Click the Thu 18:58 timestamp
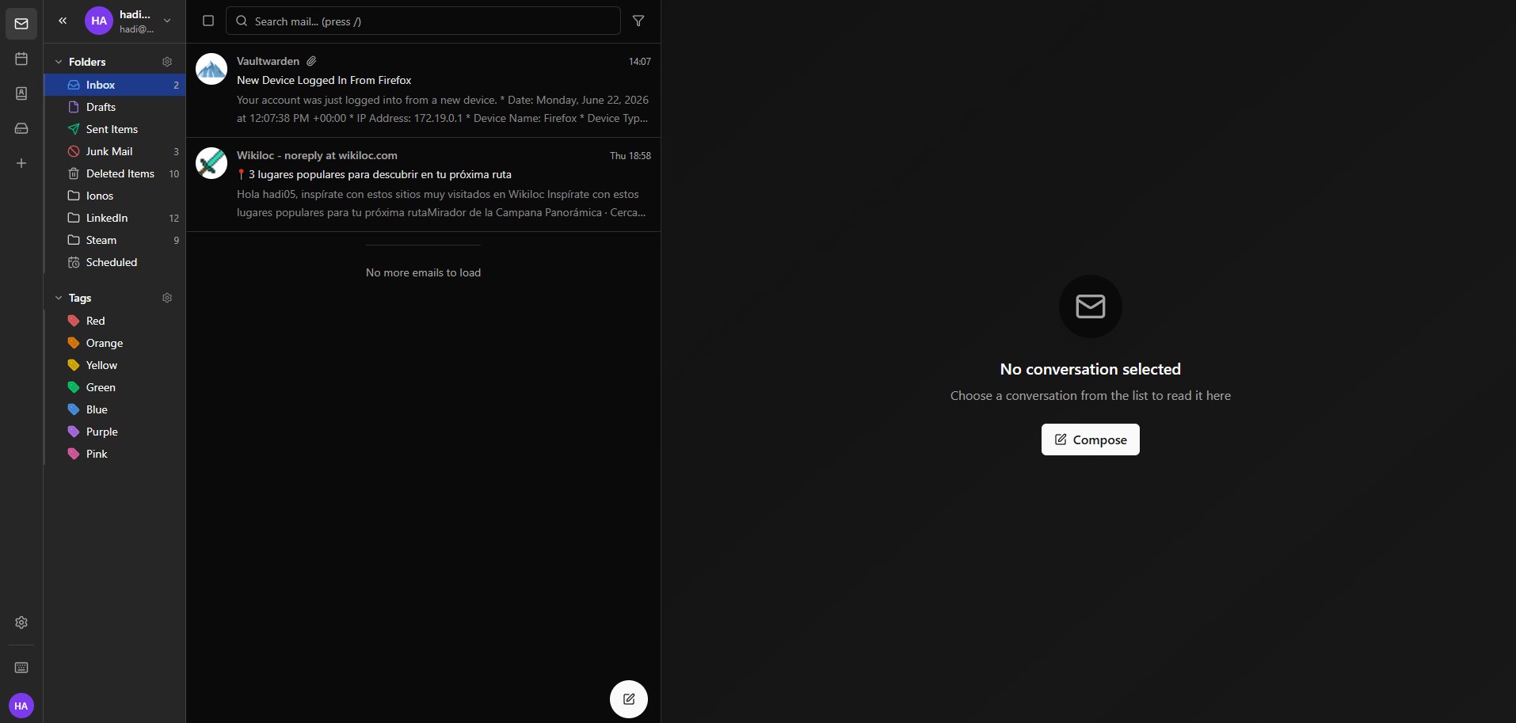This screenshot has height=723, width=1516. 630,156
